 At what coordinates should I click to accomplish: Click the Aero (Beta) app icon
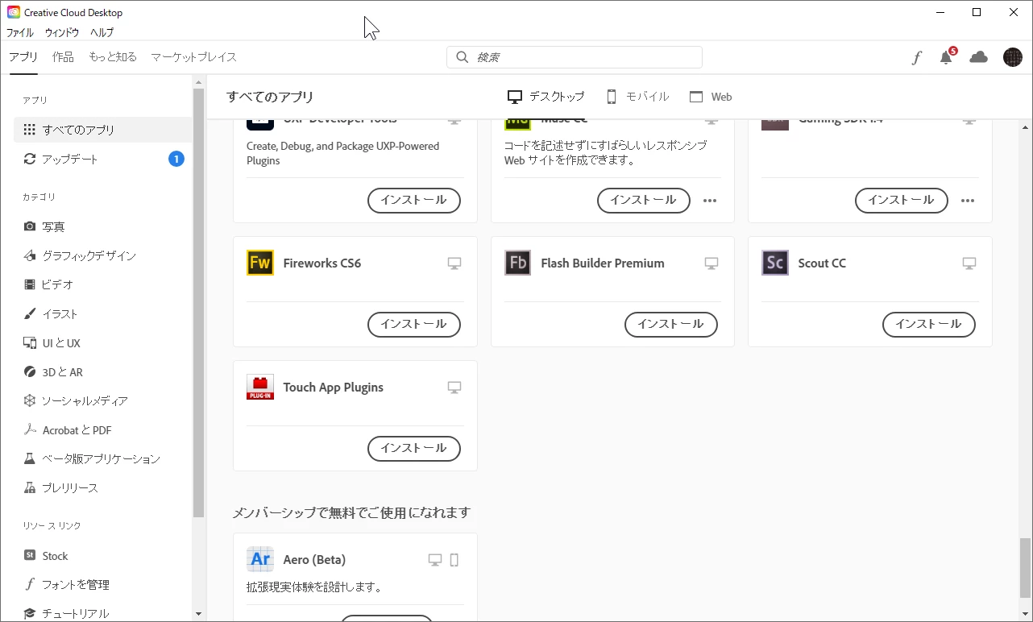260,559
